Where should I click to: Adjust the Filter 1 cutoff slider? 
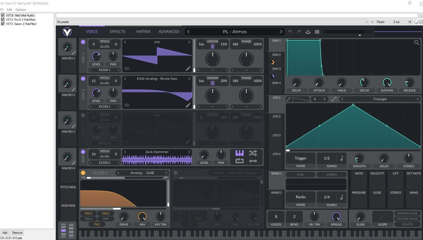pyautogui.click(x=123, y=209)
